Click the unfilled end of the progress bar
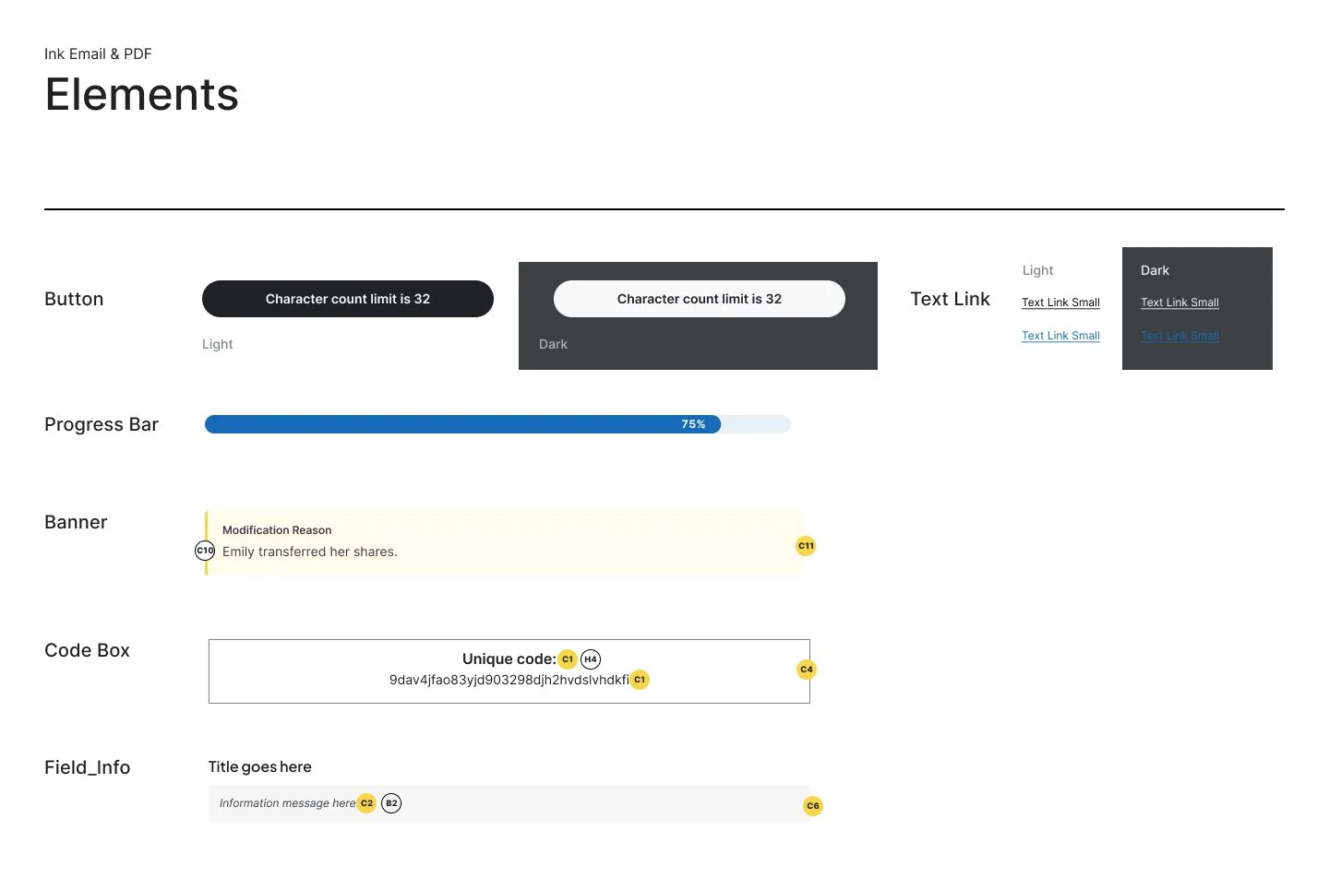Viewport: 1329px width, 890px height. (x=756, y=424)
